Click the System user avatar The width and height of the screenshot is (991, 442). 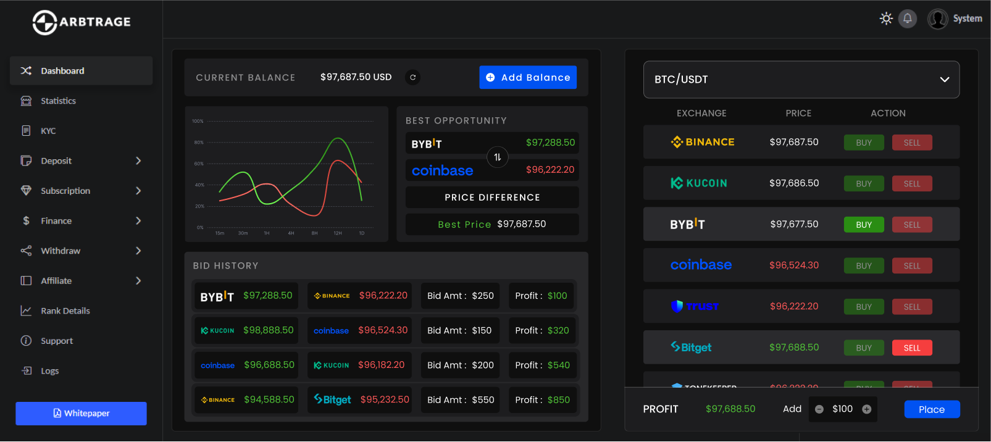pyautogui.click(x=937, y=19)
